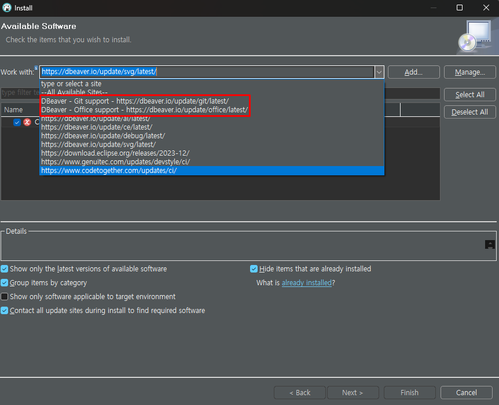Click Deselect All button
Screen dimensions: 499x405
point(469,112)
